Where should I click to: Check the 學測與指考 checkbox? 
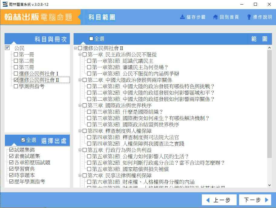16,86
